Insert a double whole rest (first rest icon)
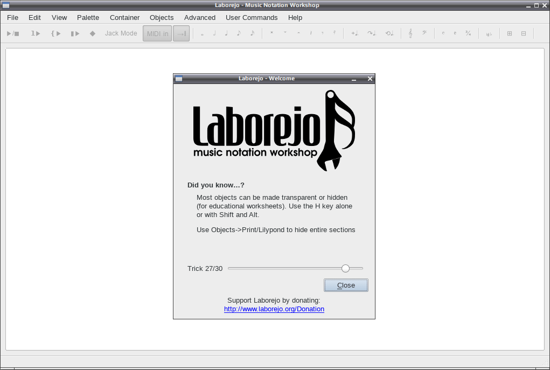Screen dimensions: 550x370 point(271,33)
